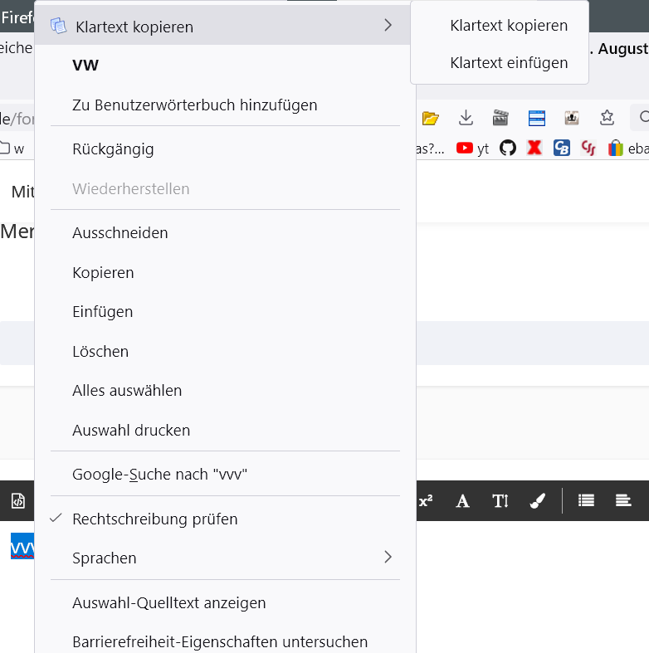Select 'Zu Benutzerwörterbuch hinzufügen'
649x653 pixels.
point(195,105)
